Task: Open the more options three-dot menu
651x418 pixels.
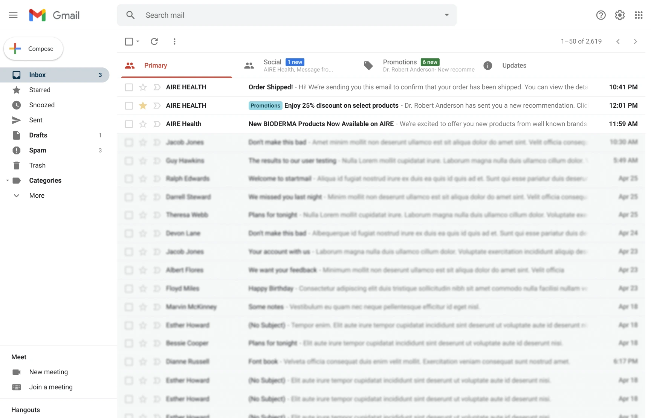Action: coord(174,41)
